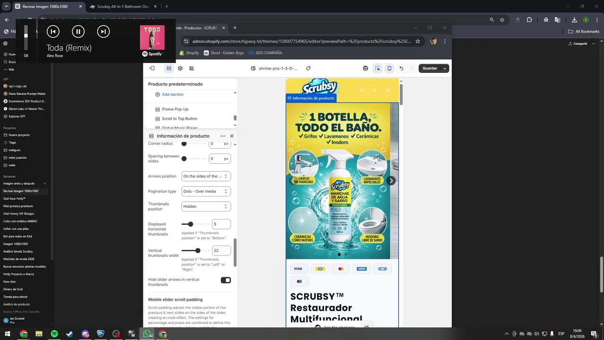Click the Información de producto label in preview
Viewport: 604px width, 340px height.
tap(311, 98)
